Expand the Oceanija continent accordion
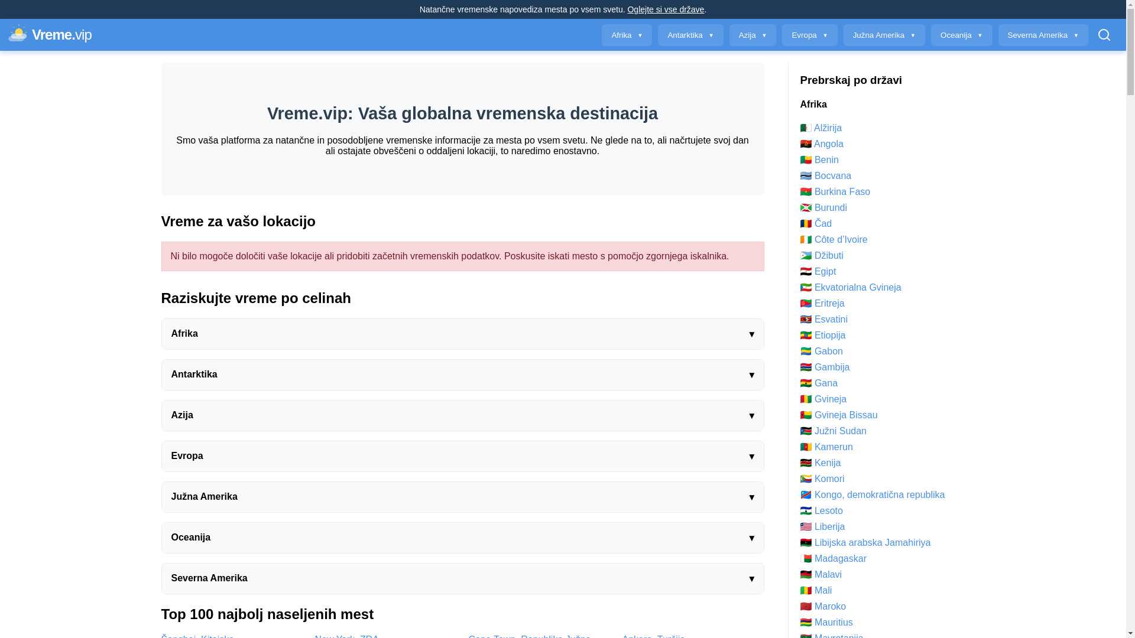This screenshot has height=638, width=1135. 462,538
